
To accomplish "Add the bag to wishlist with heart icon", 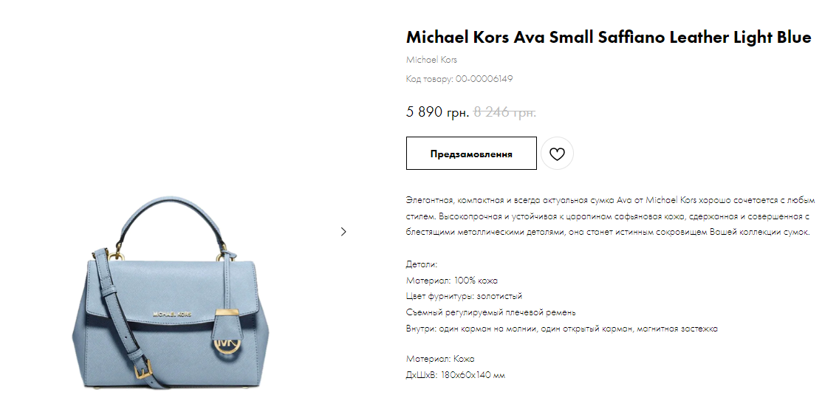I will coord(557,154).
